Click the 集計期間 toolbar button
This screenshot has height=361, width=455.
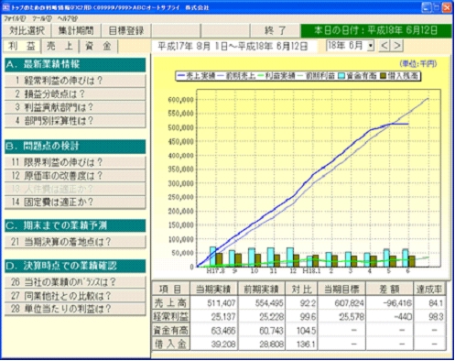[x=76, y=30]
